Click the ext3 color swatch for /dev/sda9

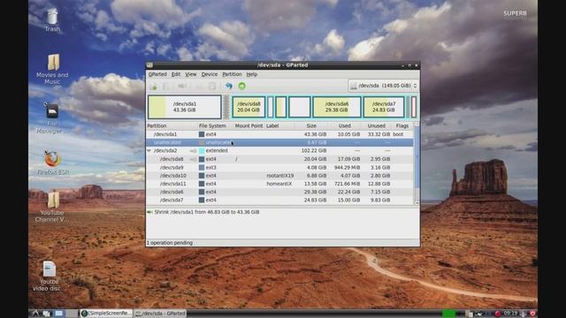202,168
